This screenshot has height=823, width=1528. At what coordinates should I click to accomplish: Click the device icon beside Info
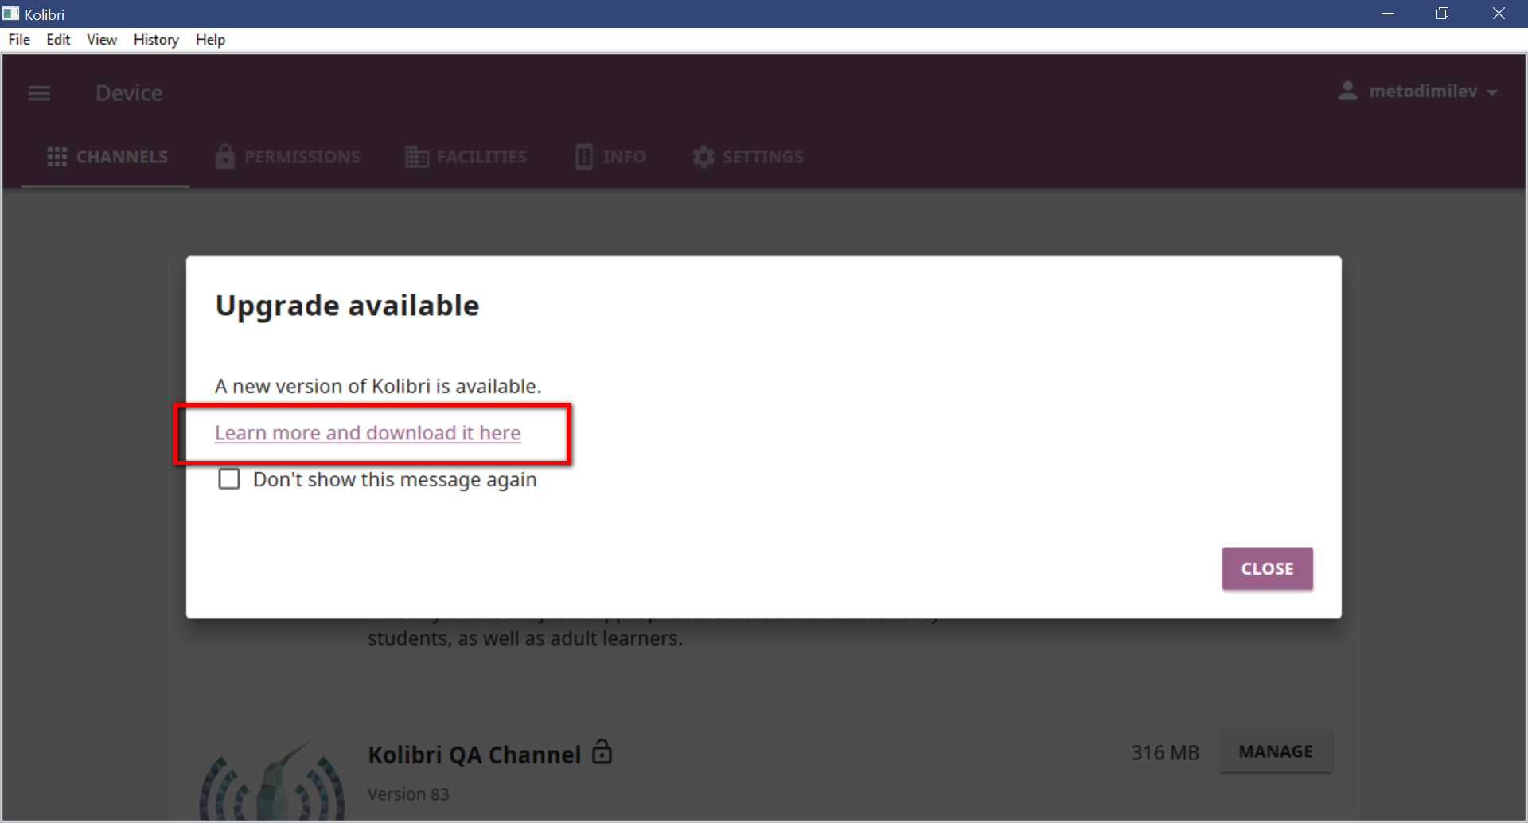pos(584,157)
